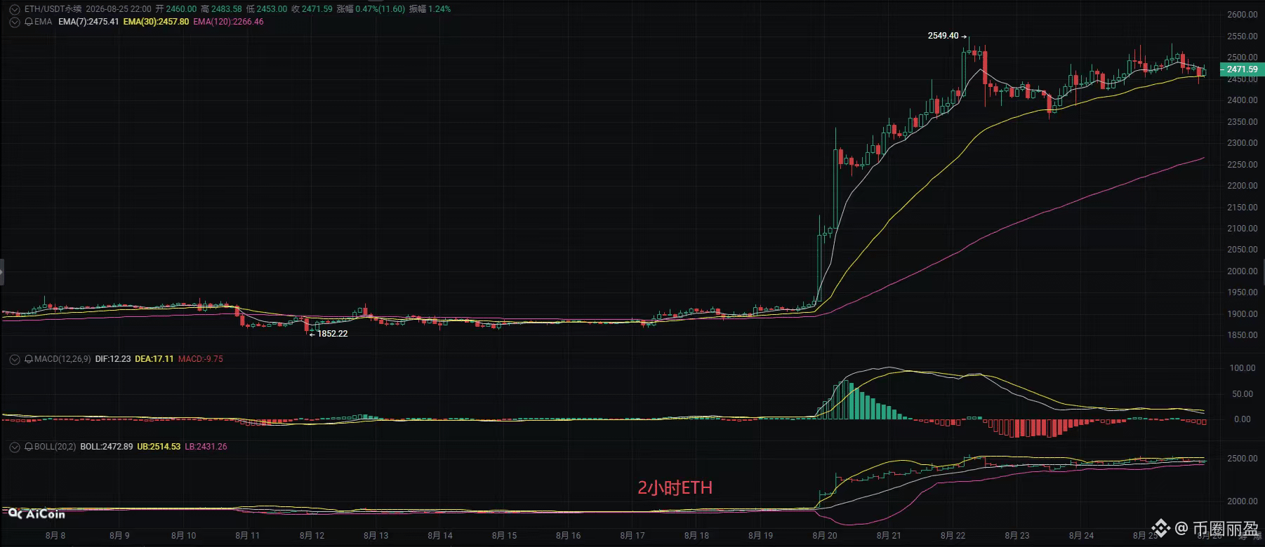Expand the left edge panel handle
This screenshot has height=547, width=1265.
[2, 271]
